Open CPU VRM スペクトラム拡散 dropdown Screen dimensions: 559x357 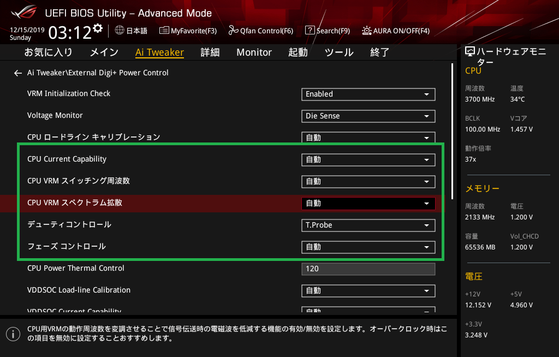coord(368,203)
